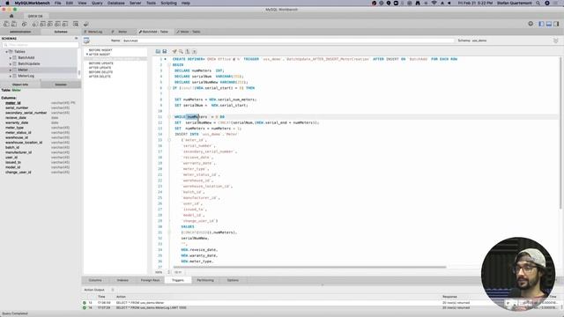Open the table inspector icon

(x=25, y=24)
